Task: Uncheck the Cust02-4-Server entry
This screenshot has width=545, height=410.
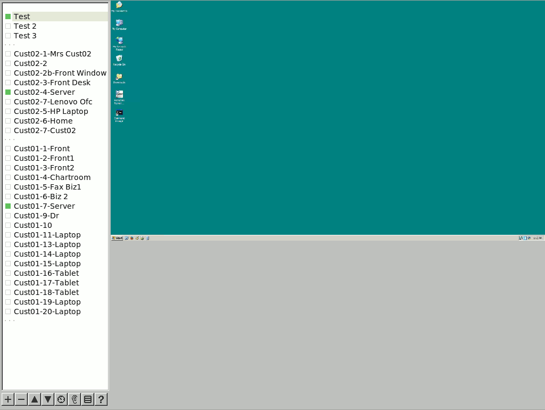Action: (x=7, y=92)
